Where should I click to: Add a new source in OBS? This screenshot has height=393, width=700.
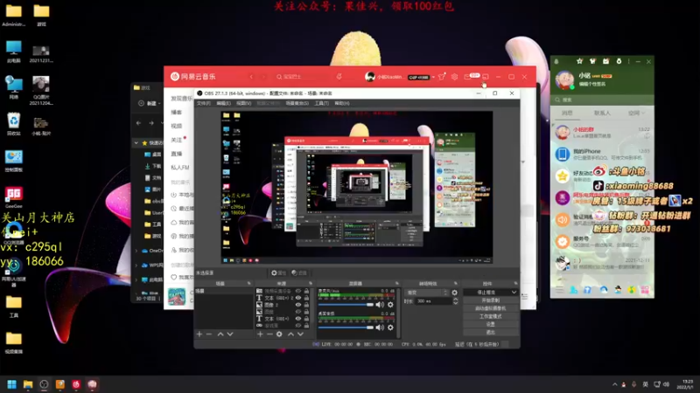260,334
